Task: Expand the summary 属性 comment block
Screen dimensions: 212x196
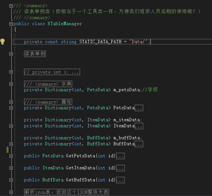Action: [x=11, y=102]
